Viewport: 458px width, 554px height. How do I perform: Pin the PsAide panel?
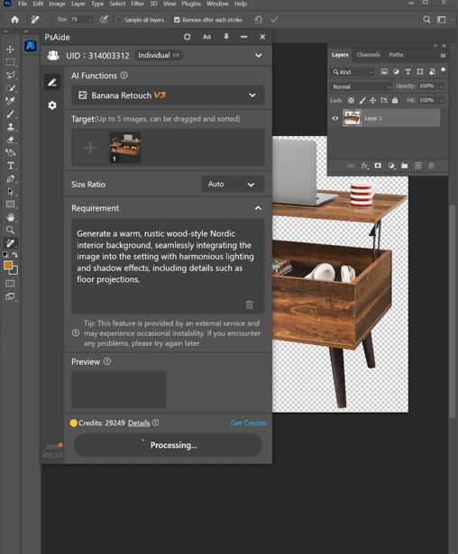coord(226,37)
